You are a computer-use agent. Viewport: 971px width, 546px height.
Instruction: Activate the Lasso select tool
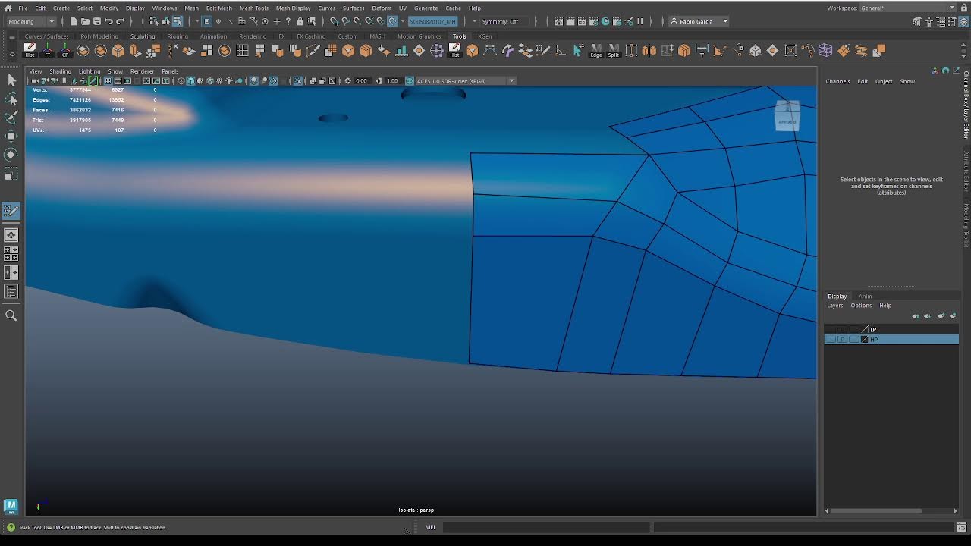point(11,99)
